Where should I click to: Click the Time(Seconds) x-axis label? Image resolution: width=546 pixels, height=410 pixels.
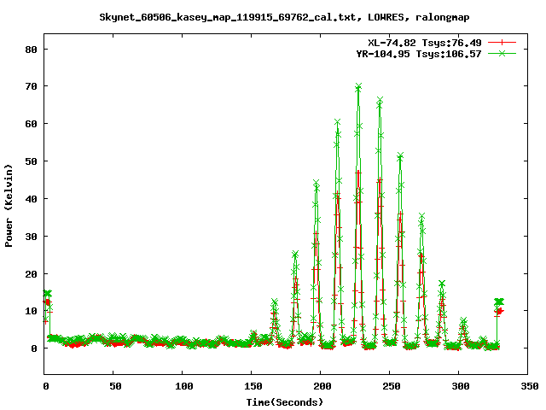(x=285, y=402)
